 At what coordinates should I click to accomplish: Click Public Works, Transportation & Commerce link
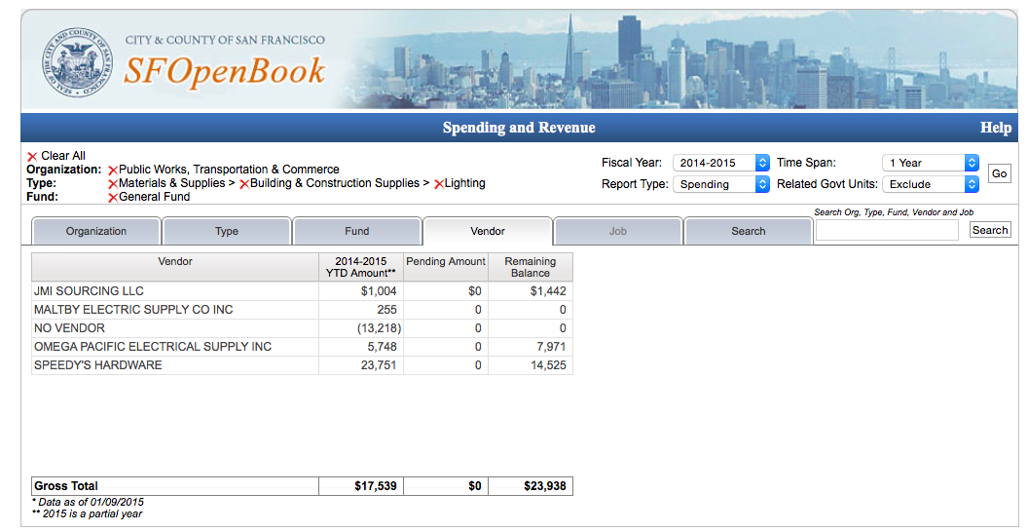(229, 170)
